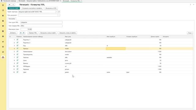Screen dimensions: 196x110
Task: Focus the Максимум строк number field
Action: pos(26,29)
